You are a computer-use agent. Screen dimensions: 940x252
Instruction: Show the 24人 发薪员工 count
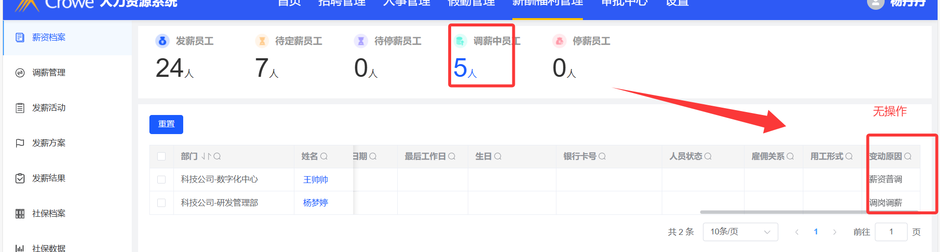click(174, 68)
